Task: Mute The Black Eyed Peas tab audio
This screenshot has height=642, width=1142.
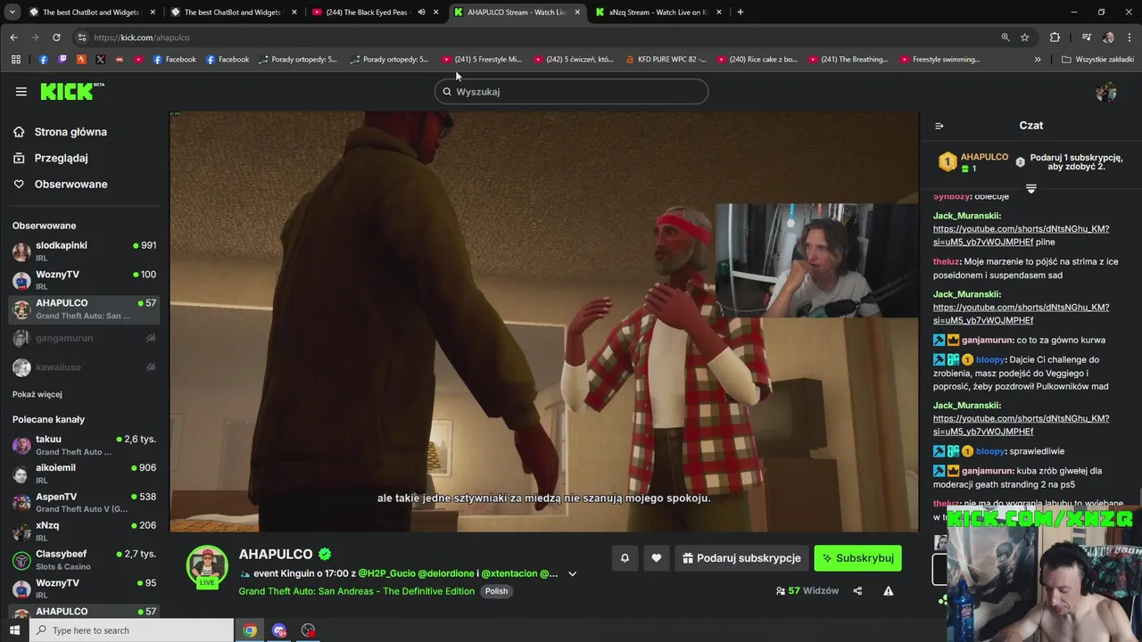Action: (x=421, y=12)
